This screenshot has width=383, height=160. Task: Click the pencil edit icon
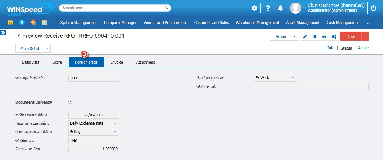click(305, 36)
